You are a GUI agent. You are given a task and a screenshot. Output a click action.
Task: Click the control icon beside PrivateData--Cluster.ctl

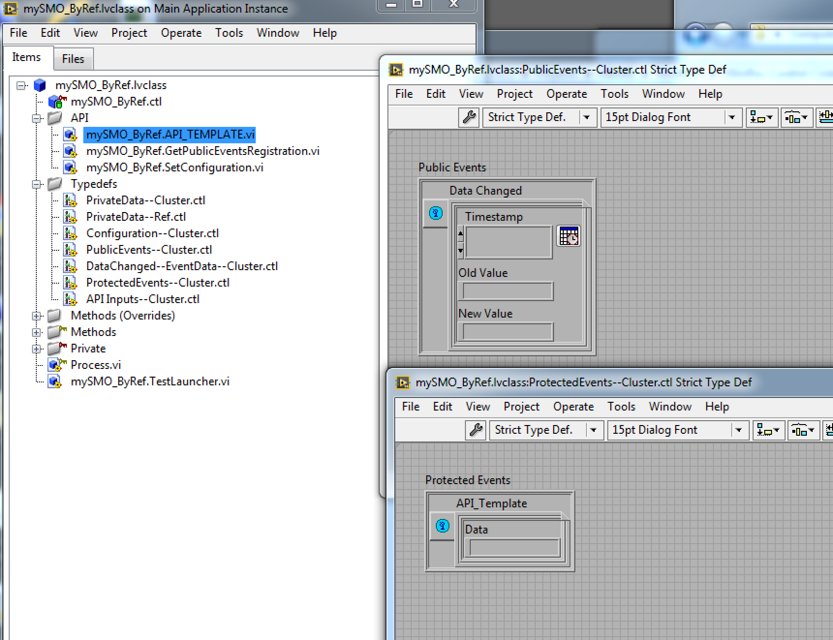point(71,200)
